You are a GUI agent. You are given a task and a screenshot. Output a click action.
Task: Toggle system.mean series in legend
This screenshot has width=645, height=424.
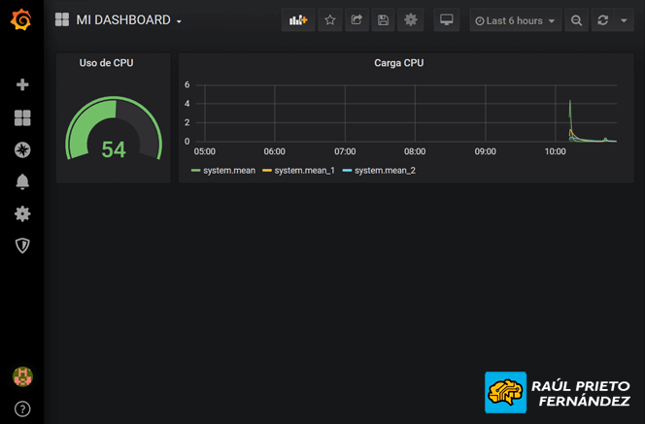(228, 171)
